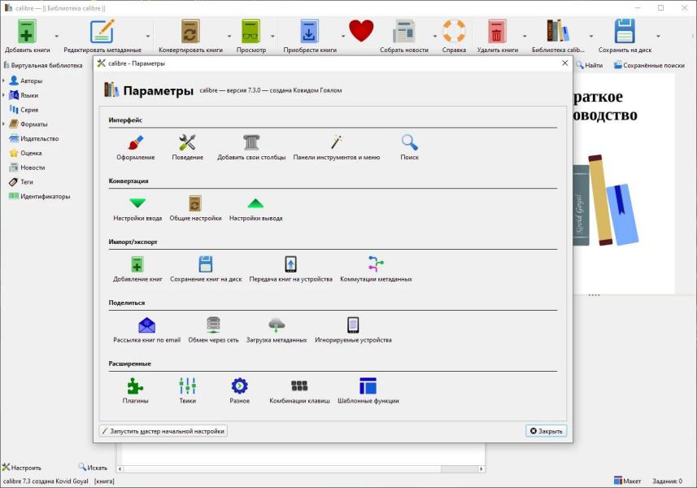The width and height of the screenshot is (697, 488).
Task: Open Плагины settings
Action: (x=135, y=391)
